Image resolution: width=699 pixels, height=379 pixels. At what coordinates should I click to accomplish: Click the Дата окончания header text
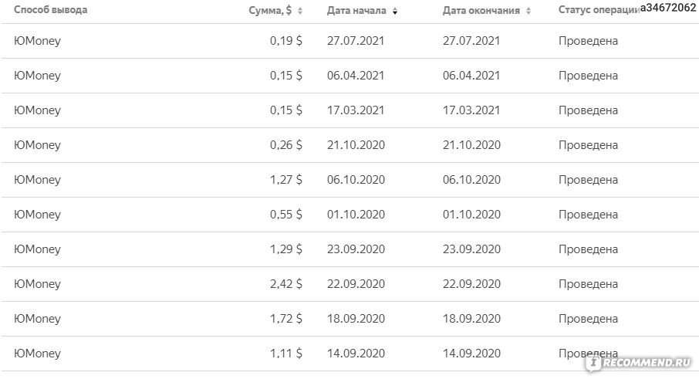(481, 10)
